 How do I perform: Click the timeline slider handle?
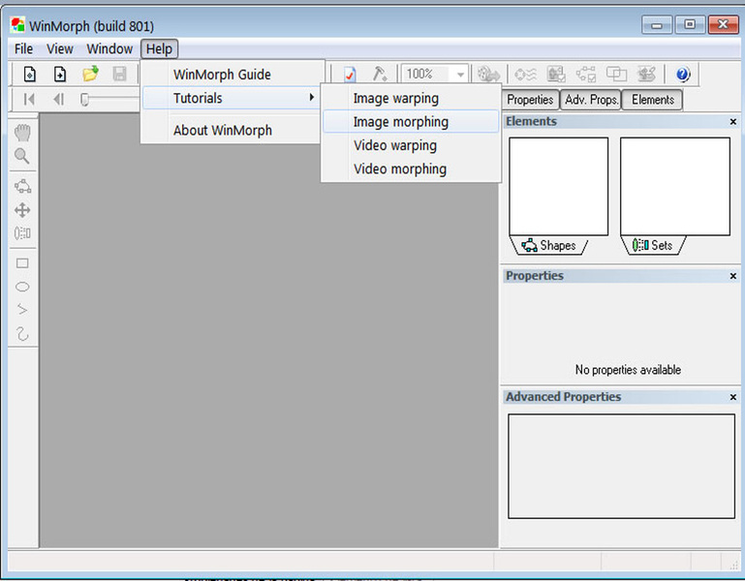click(x=84, y=100)
